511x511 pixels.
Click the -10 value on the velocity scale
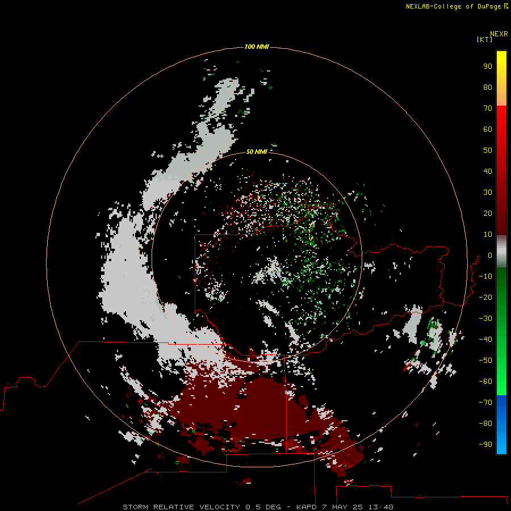485,277
